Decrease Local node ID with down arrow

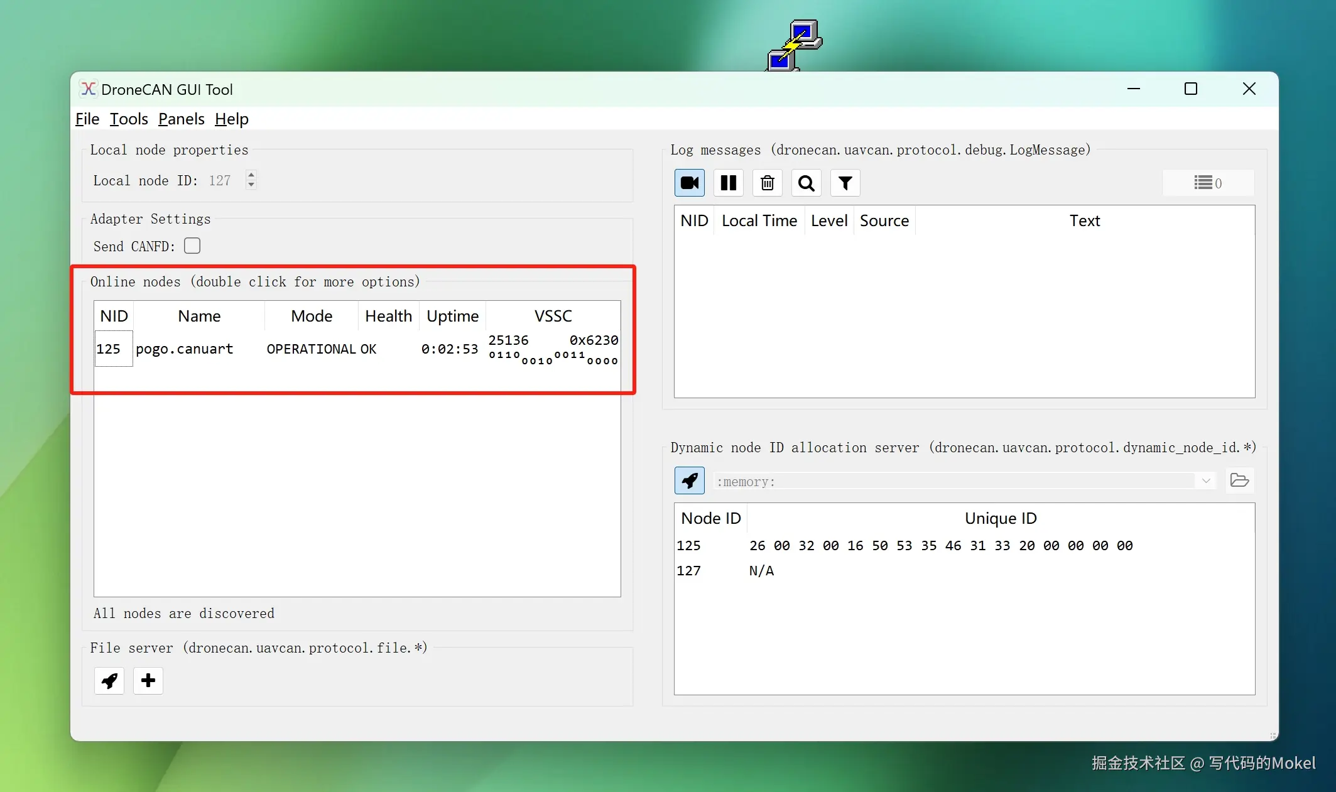(x=251, y=185)
